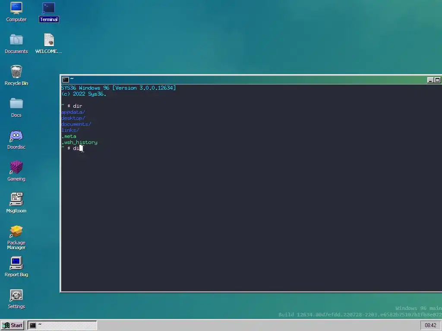This screenshot has width=442, height=331.
Task: Launch the Doordisc app icon
Action: (x=16, y=140)
